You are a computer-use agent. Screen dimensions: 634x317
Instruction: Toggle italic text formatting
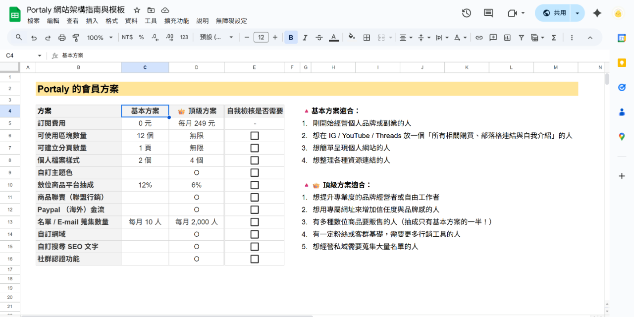click(x=305, y=38)
